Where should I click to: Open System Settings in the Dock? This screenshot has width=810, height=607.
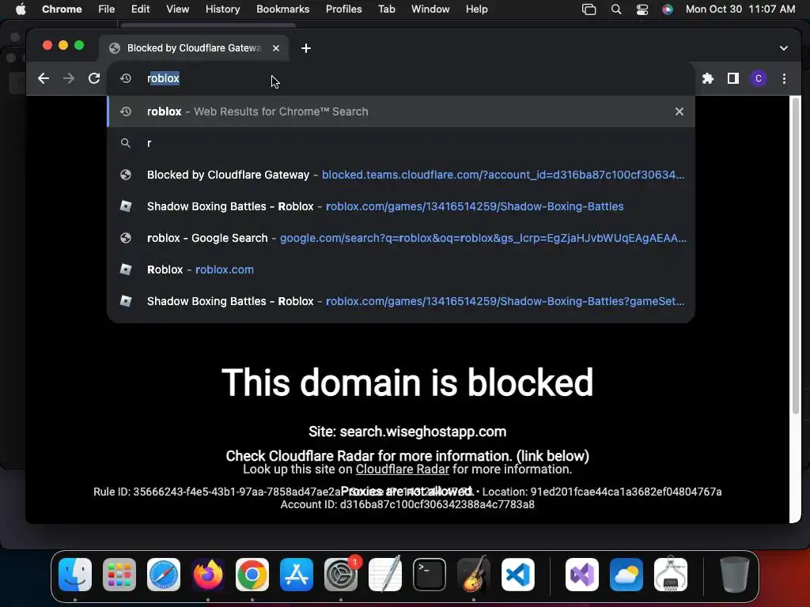tap(341, 575)
